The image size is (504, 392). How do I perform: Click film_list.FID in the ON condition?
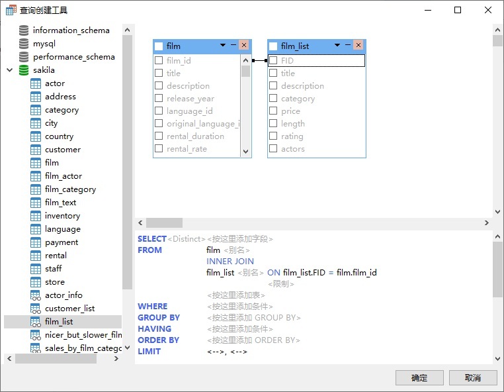[304, 273]
